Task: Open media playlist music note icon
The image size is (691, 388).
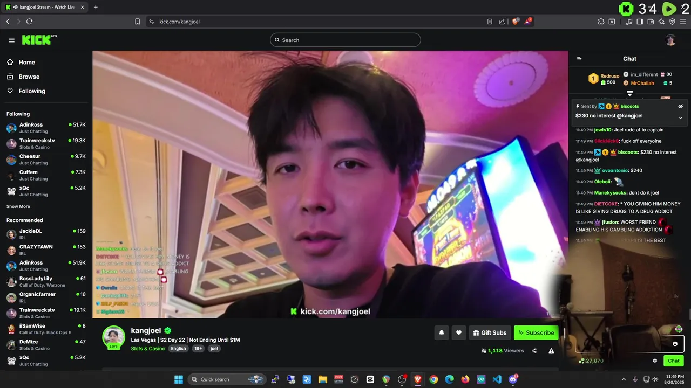Action: 629,22
